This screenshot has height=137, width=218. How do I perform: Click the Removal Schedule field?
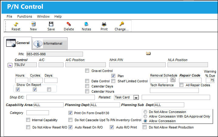click(159, 80)
